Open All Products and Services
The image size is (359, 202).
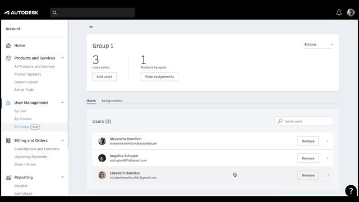[34, 66]
